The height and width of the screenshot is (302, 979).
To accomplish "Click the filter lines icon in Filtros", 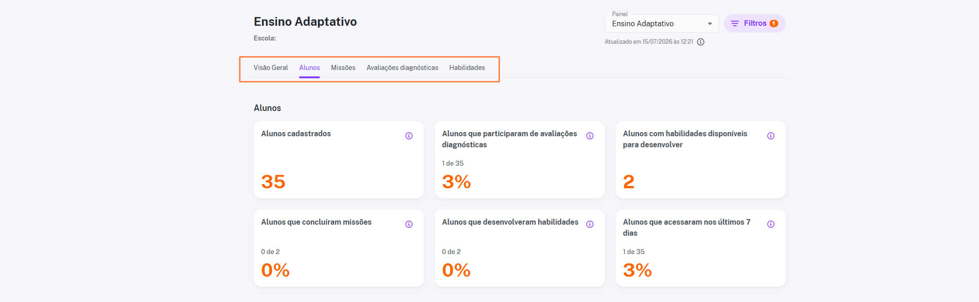I will coord(735,23).
